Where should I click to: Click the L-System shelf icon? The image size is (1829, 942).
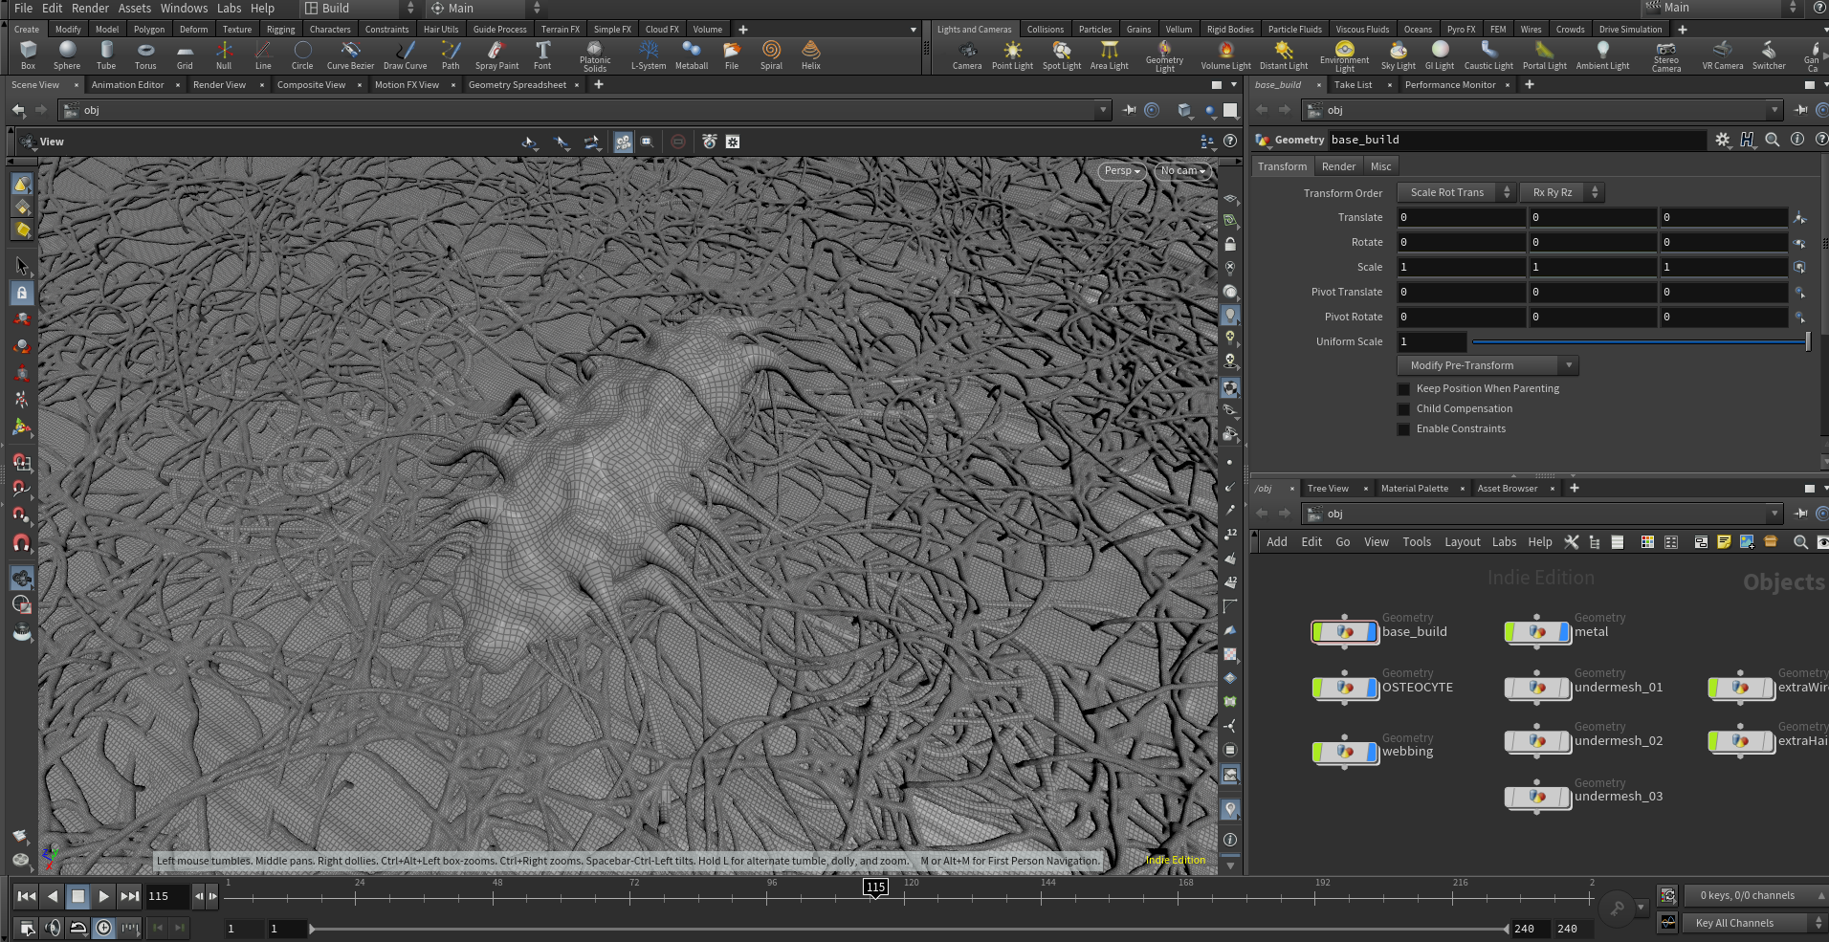pyautogui.click(x=648, y=55)
